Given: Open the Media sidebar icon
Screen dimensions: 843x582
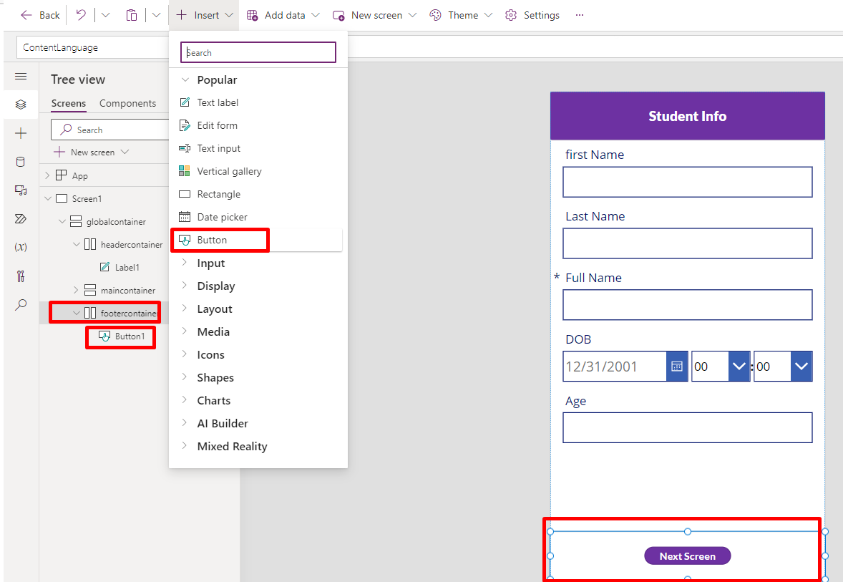Looking at the screenshot, I should 21,190.
